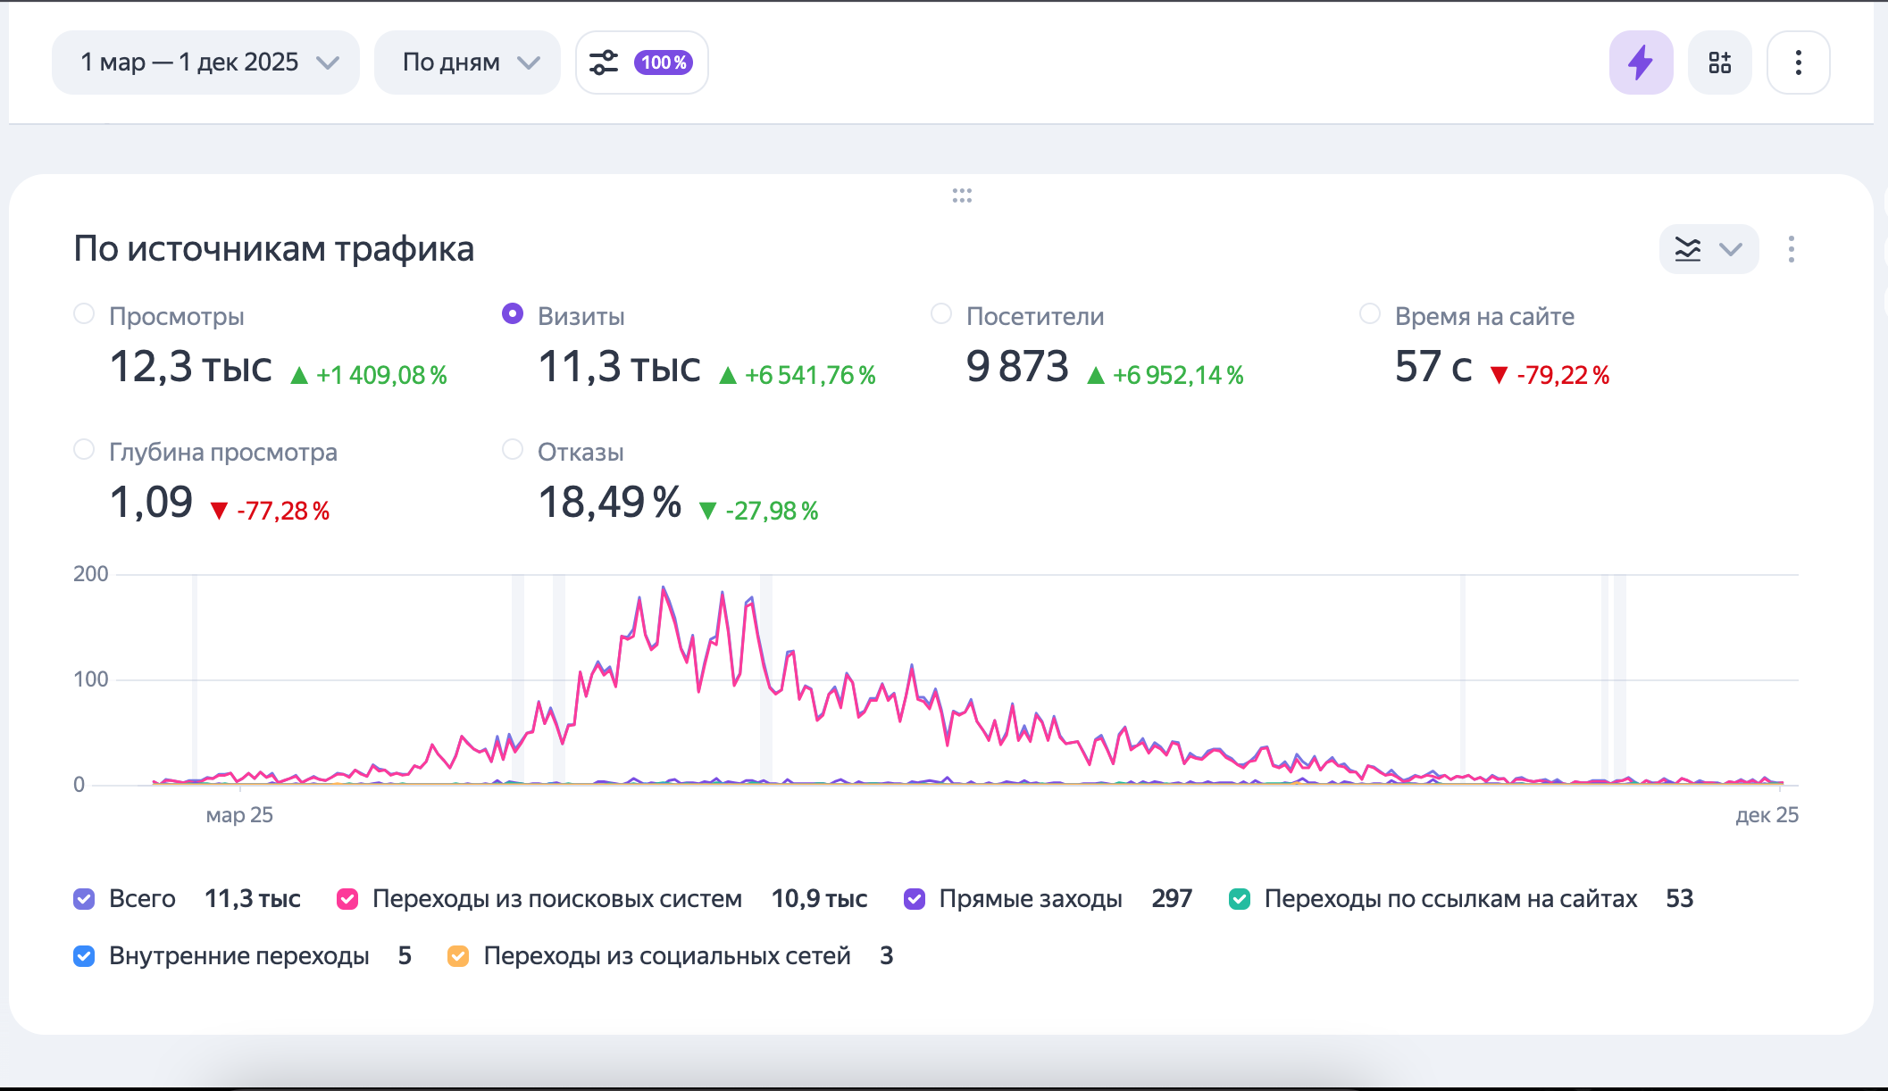
Task: Click the purple lightning bolt icon
Action: pyautogui.click(x=1641, y=62)
